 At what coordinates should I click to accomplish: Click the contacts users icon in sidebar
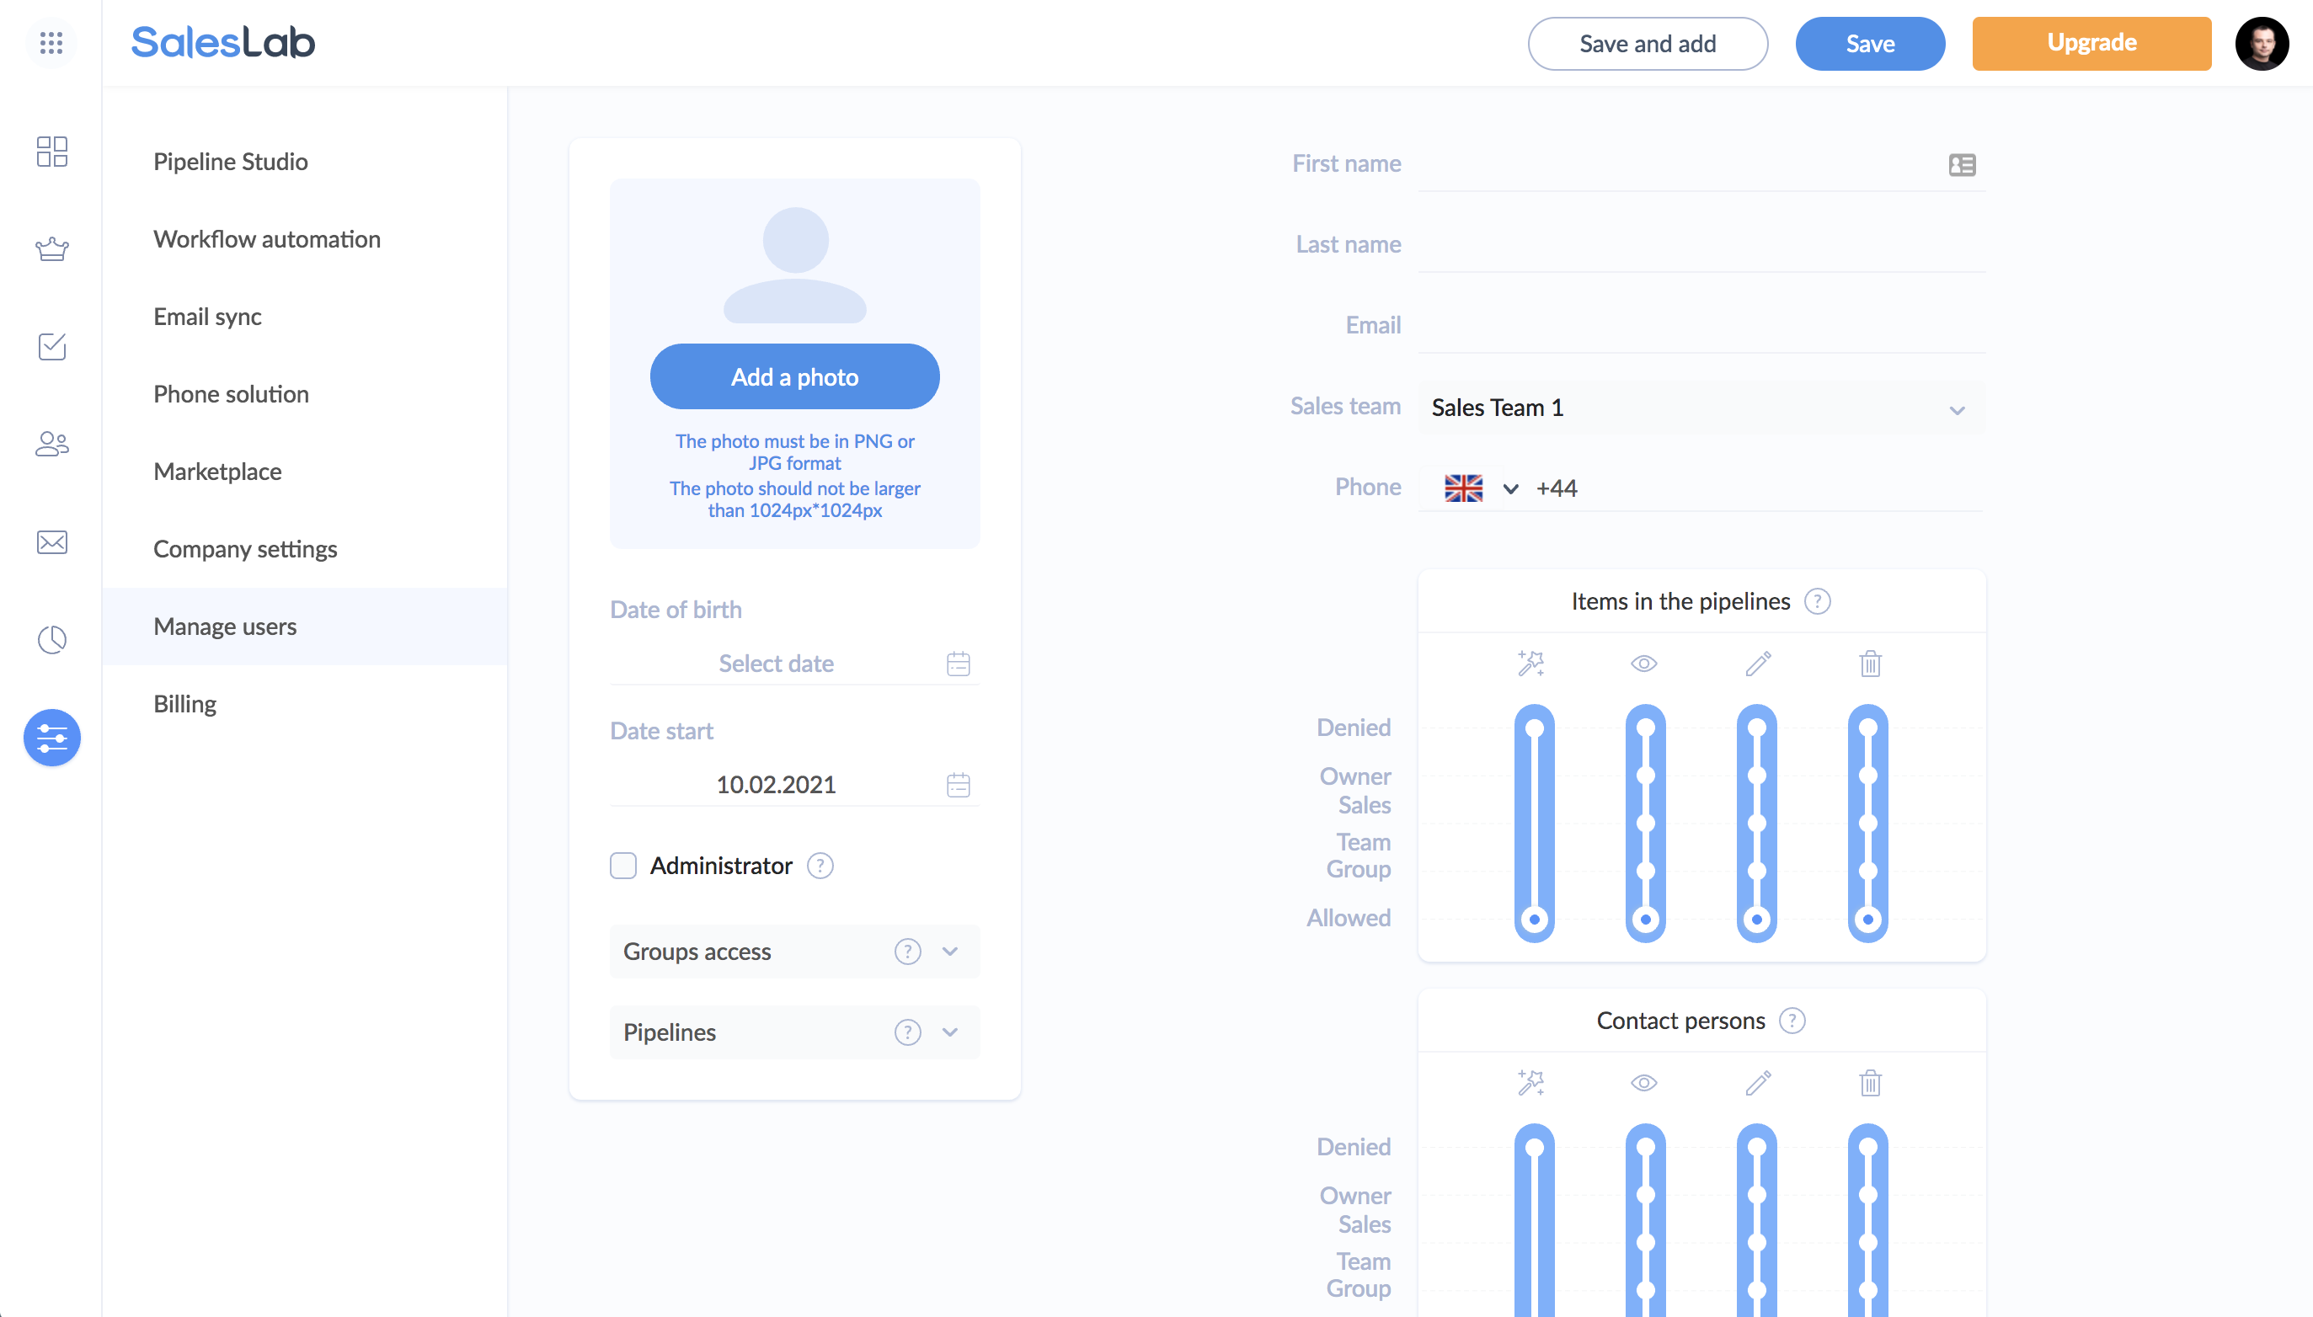tap(51, 444)
